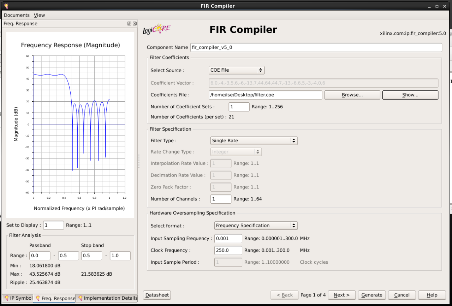
Task: Edit the Number of Channels field
Action: [221, 199]
